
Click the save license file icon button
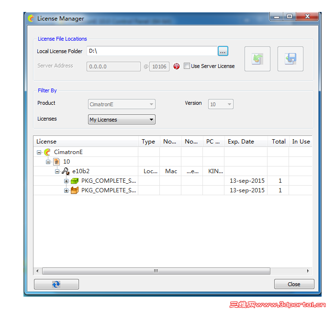(x=290, y=59)
